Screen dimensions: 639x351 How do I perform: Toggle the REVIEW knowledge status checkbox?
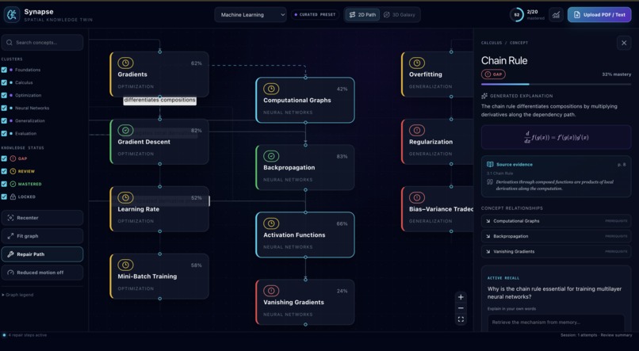(x=4, y=171)
